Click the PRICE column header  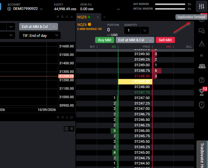pos(146,47)
